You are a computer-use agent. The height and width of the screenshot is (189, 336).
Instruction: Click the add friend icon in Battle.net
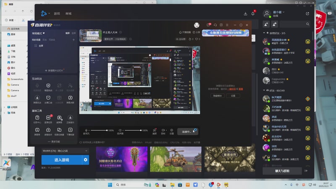(266, 24)
